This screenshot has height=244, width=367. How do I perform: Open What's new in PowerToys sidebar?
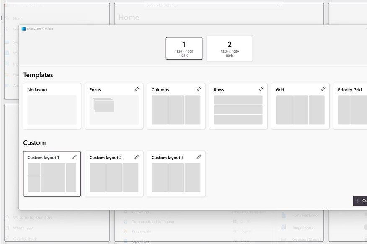(23, 228)
